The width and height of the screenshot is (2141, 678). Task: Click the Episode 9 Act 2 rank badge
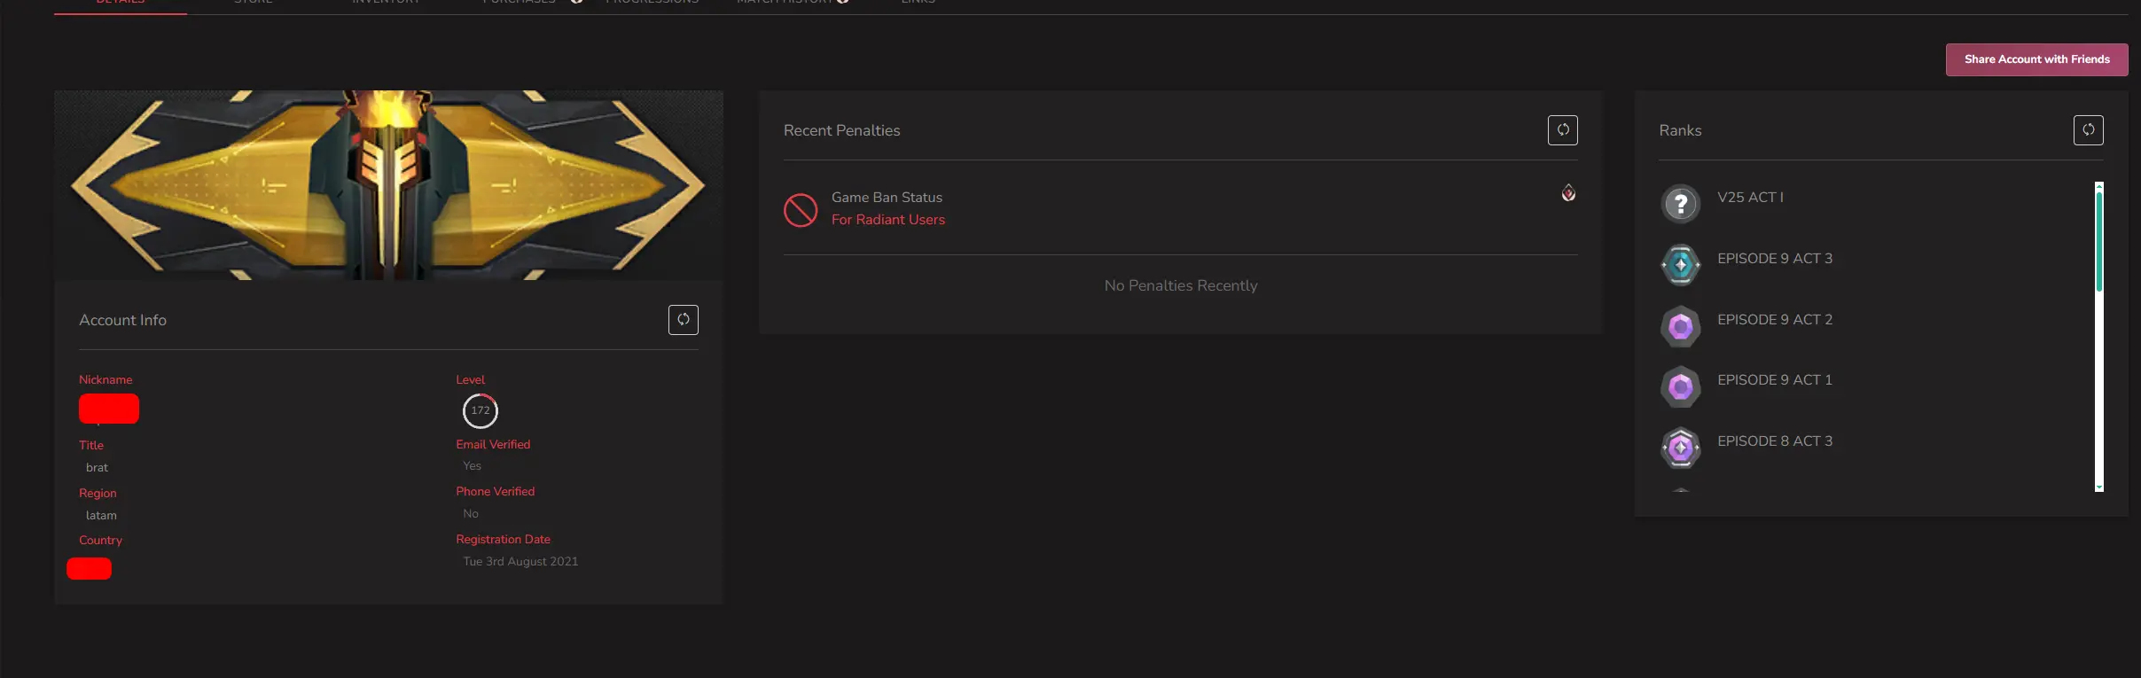1680,326
